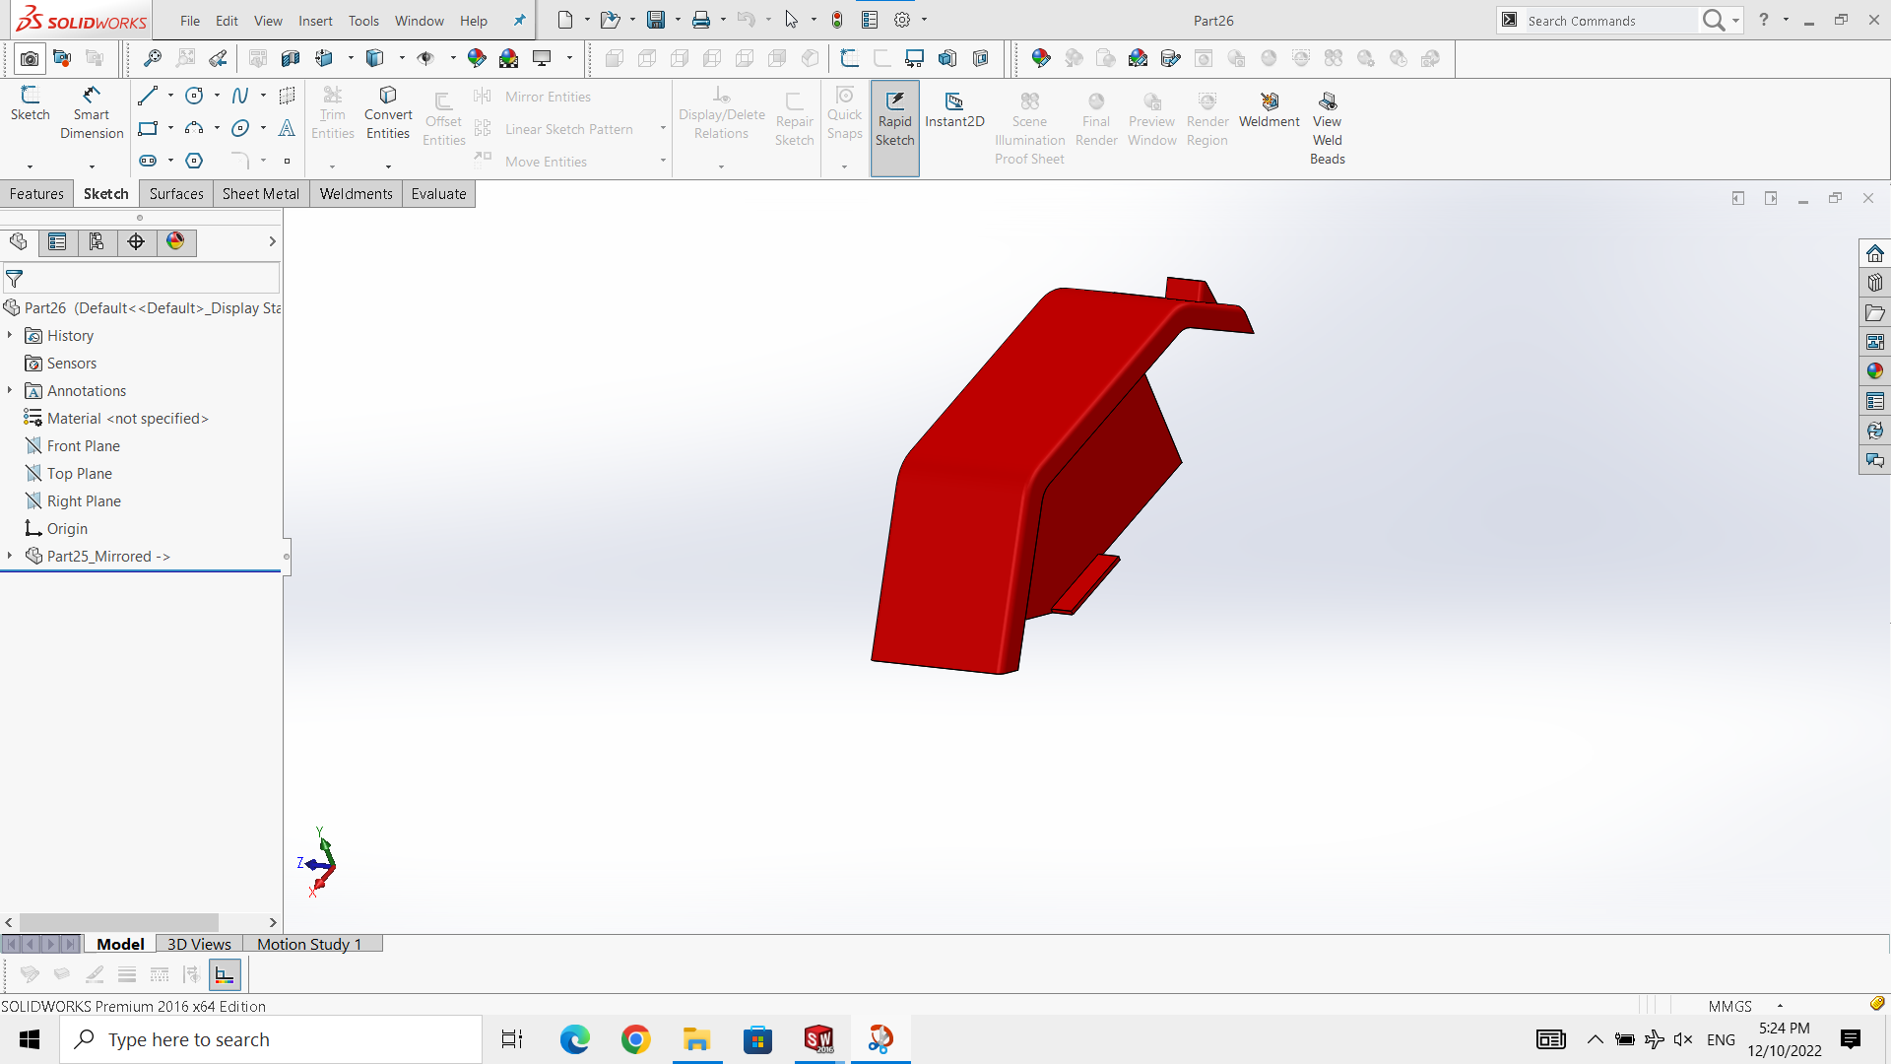The width and height of the screenshot is (1891, 1064).
Task: Click the Convert Entities icon
Action: pyautogui.click(x=388, y=112)
